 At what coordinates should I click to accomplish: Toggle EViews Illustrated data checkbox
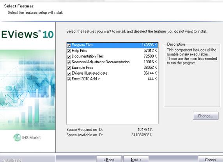[69, 73]
